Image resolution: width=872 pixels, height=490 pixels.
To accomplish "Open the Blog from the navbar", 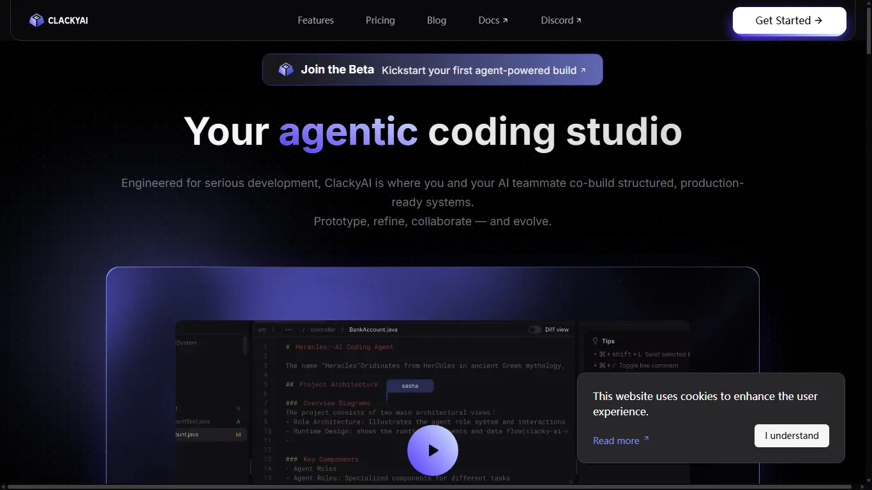I will click(437, 20).
